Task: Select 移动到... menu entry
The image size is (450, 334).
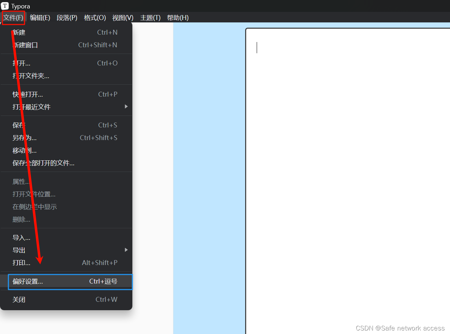Action: pos(66,151)
